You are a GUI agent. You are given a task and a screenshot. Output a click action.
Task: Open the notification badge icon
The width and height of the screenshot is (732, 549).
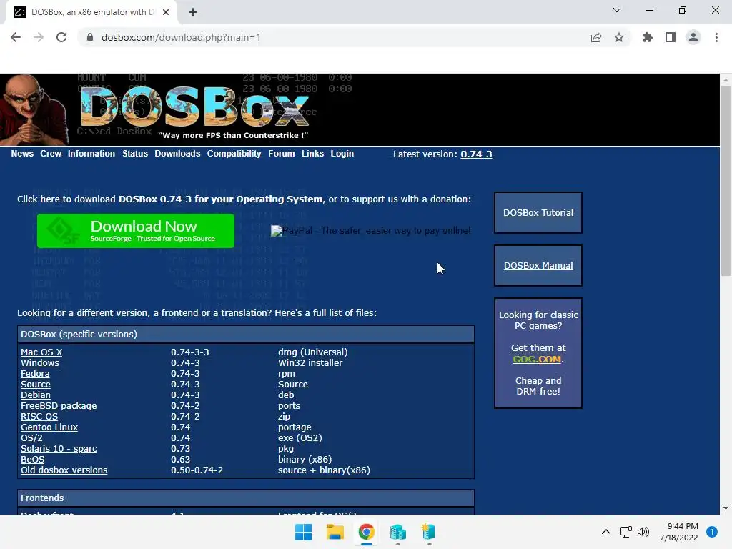point(712,532)
